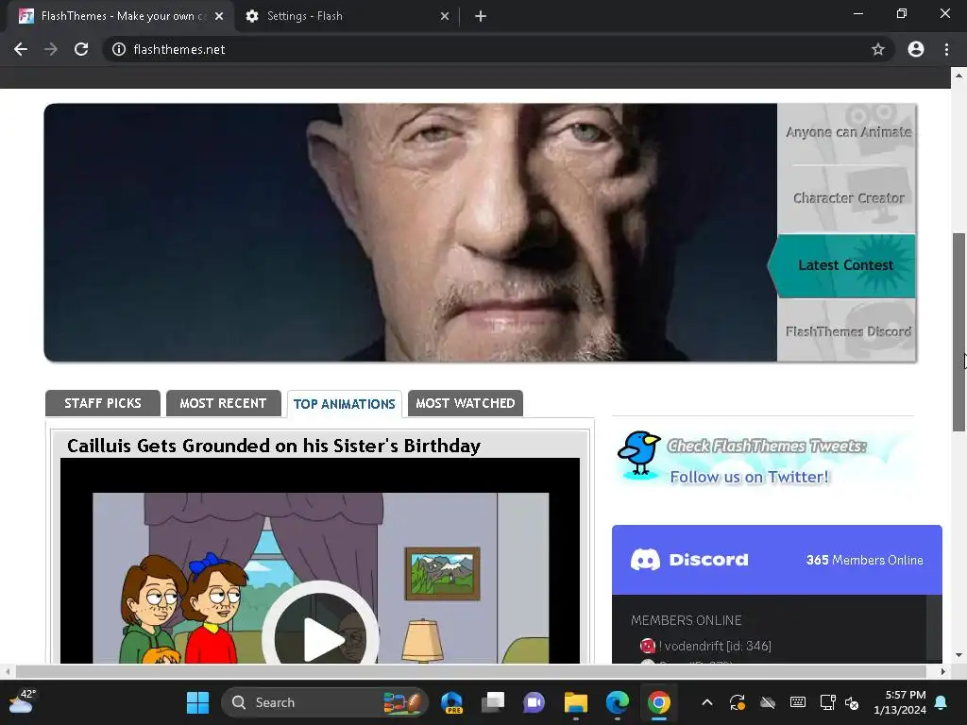The height and width of the screenshot is (725, 967).
Task: Select the Latest Contest banner item
Action: (843, 265)
